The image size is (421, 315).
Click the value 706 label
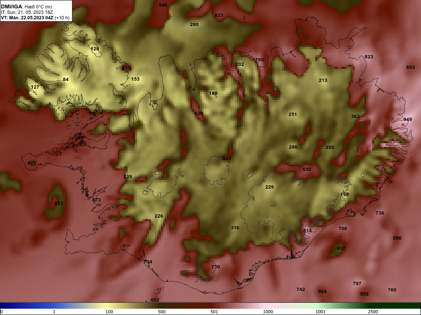pyautogui.click(x=343, y=228)
